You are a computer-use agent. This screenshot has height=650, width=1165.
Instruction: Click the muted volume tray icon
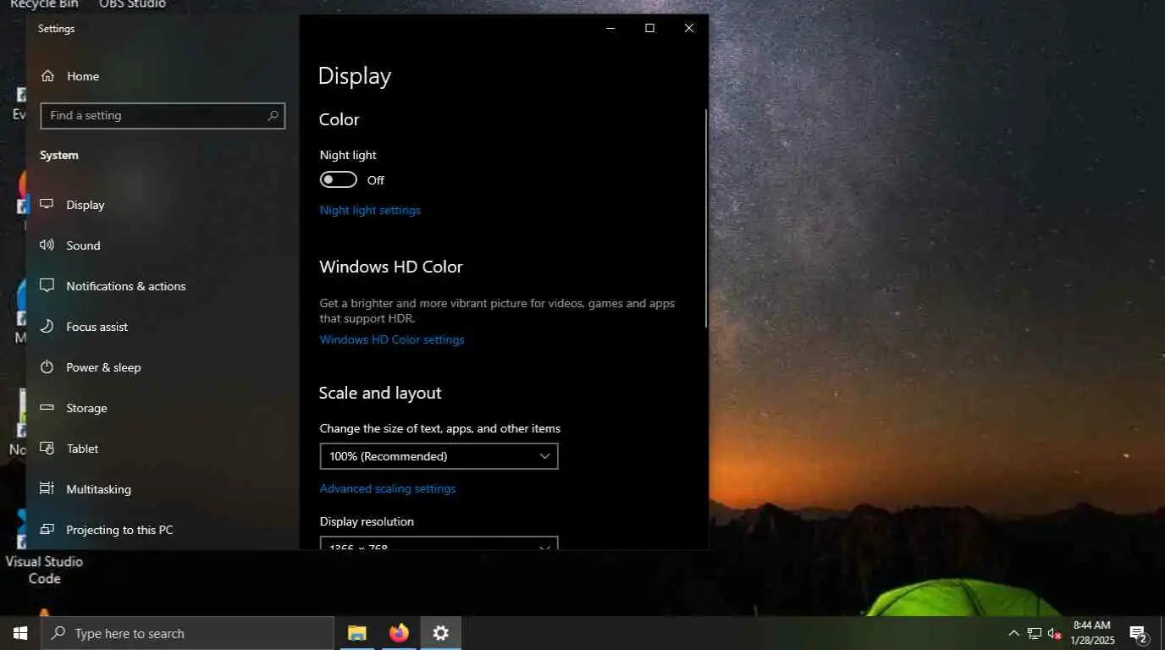pyautogui.click(x=1055, y=633)
